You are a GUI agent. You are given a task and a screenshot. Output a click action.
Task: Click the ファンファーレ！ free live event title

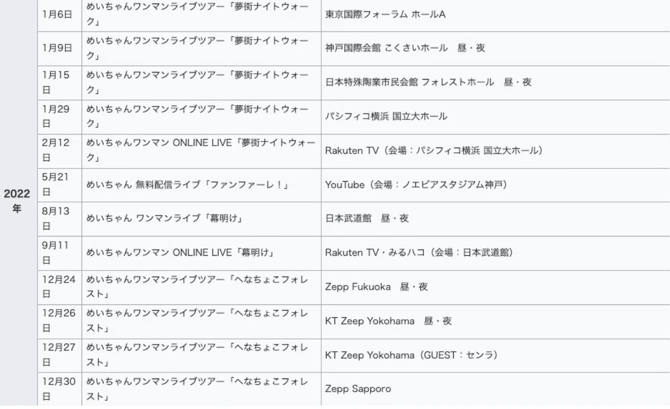point(188,185)
